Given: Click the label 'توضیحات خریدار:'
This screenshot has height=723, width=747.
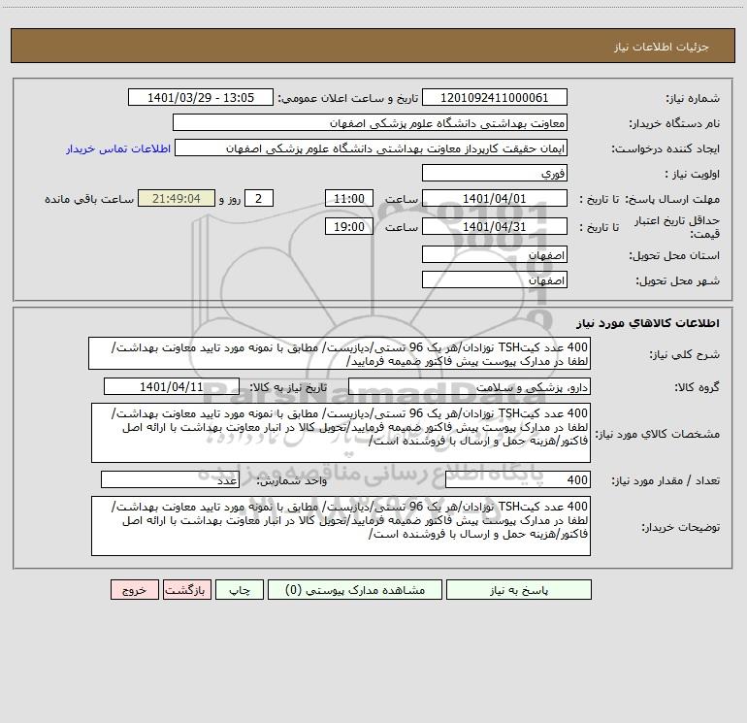Looking at the screenshot, I should point(681,527).
